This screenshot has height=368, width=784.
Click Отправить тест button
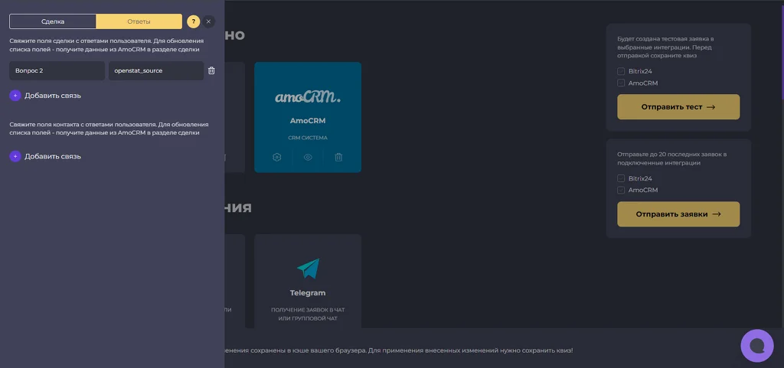(x=678, y=107)
